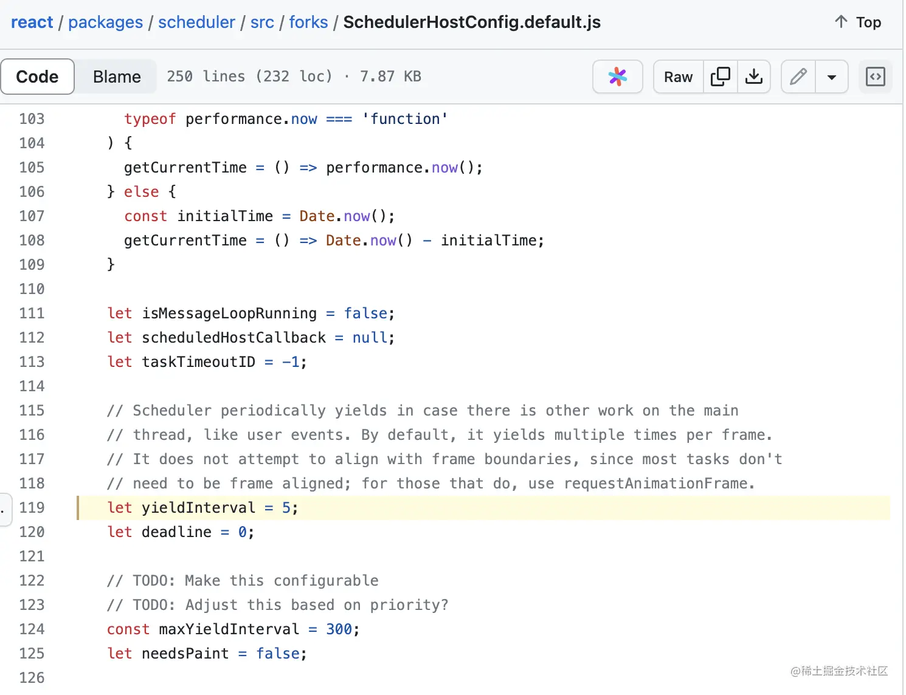Click the colorful Copilot star icon
Screen dimensions: 906x695
coord(617,77)
